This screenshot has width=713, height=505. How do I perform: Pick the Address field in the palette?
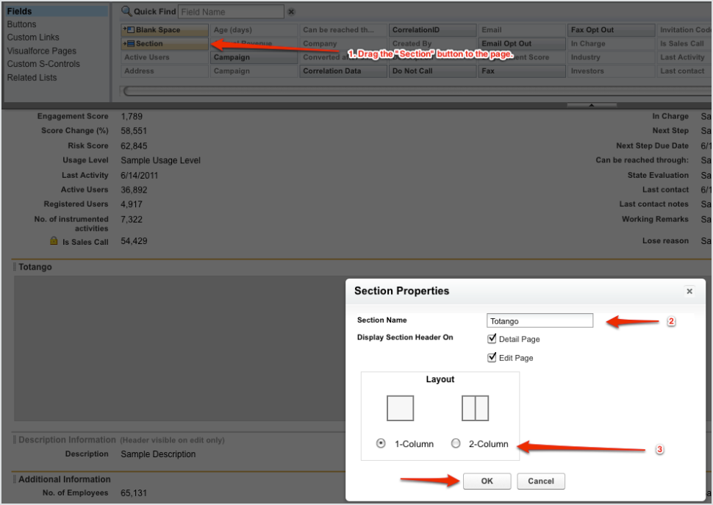165,71
